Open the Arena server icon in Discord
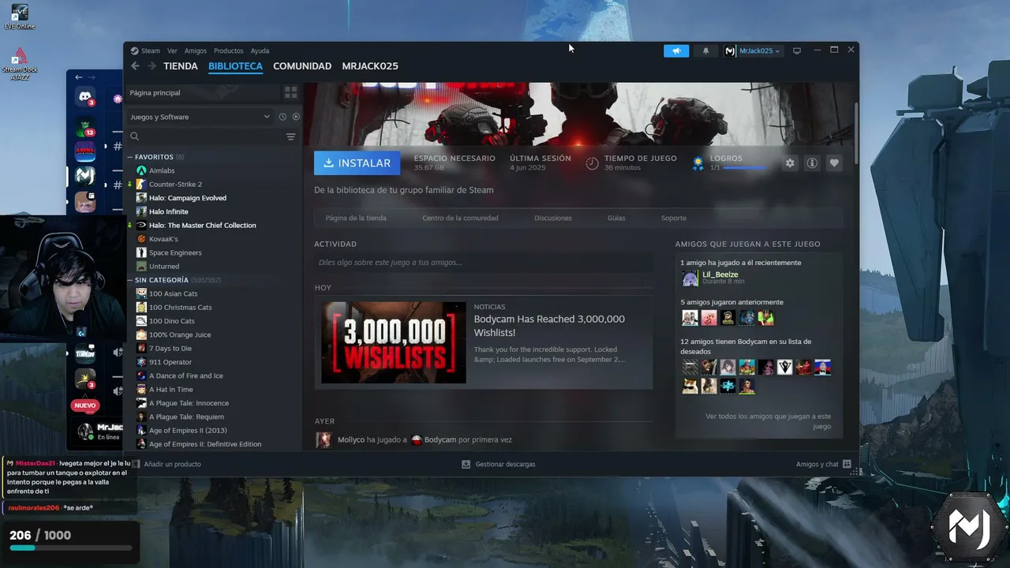 pos(85,150)
